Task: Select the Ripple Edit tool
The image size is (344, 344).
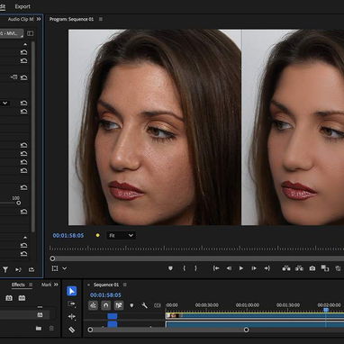Action: point(71,317)
